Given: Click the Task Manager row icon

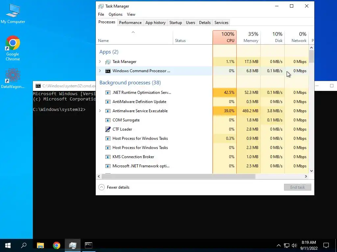Looking at the screenshot, I should [x=108, y=62].
